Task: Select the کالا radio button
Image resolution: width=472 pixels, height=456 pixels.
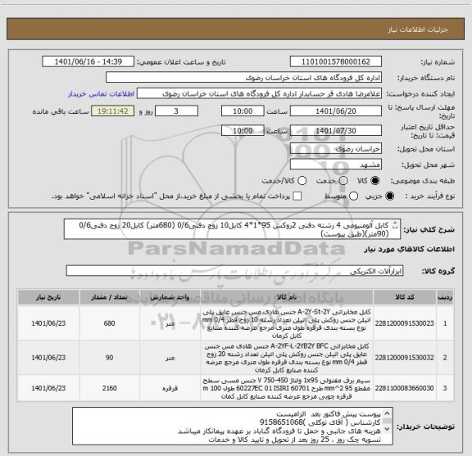Action: [375, 181]
